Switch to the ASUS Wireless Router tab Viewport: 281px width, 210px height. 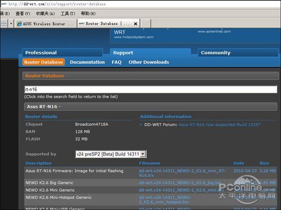tap(46, 24)
